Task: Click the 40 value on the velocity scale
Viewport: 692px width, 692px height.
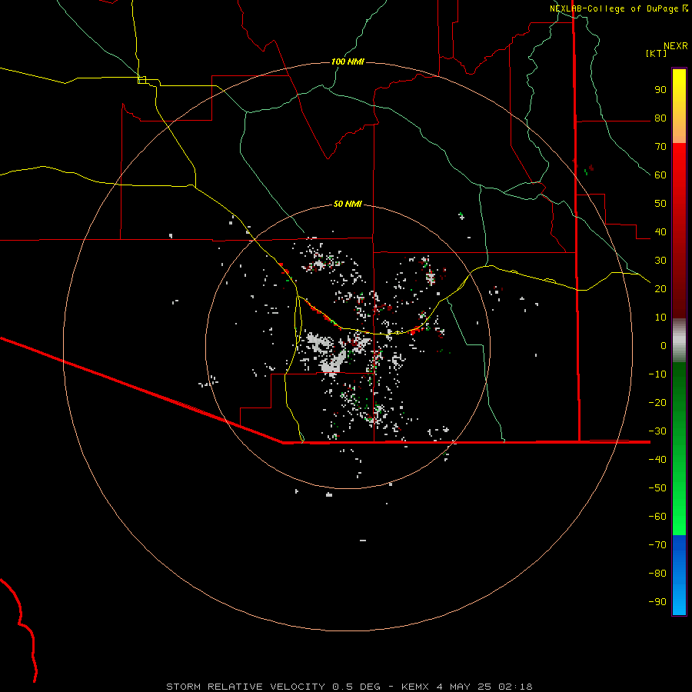Action: [x=660, y=231]
